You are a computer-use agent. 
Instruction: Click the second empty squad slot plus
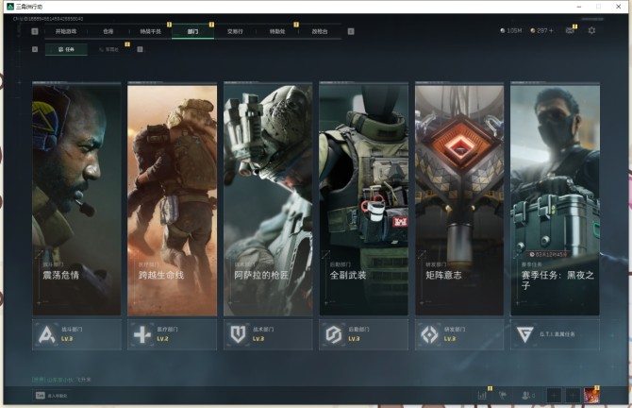pos(573,395)
